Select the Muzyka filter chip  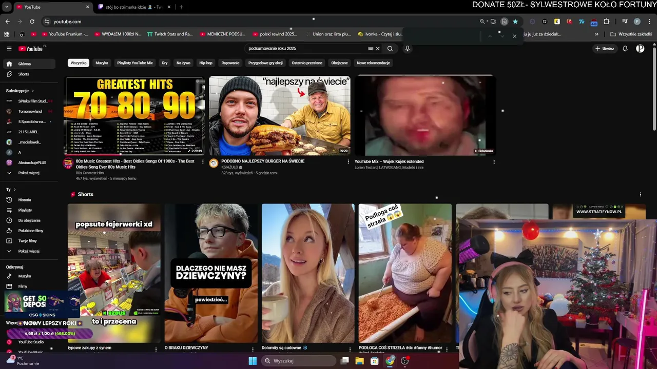(102, 63)
